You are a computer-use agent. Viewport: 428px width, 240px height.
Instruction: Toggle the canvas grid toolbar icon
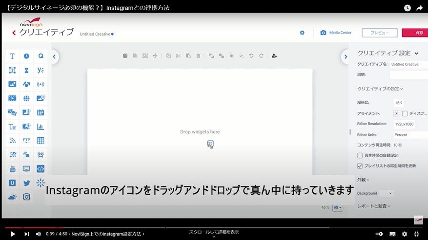pos(125,56)
